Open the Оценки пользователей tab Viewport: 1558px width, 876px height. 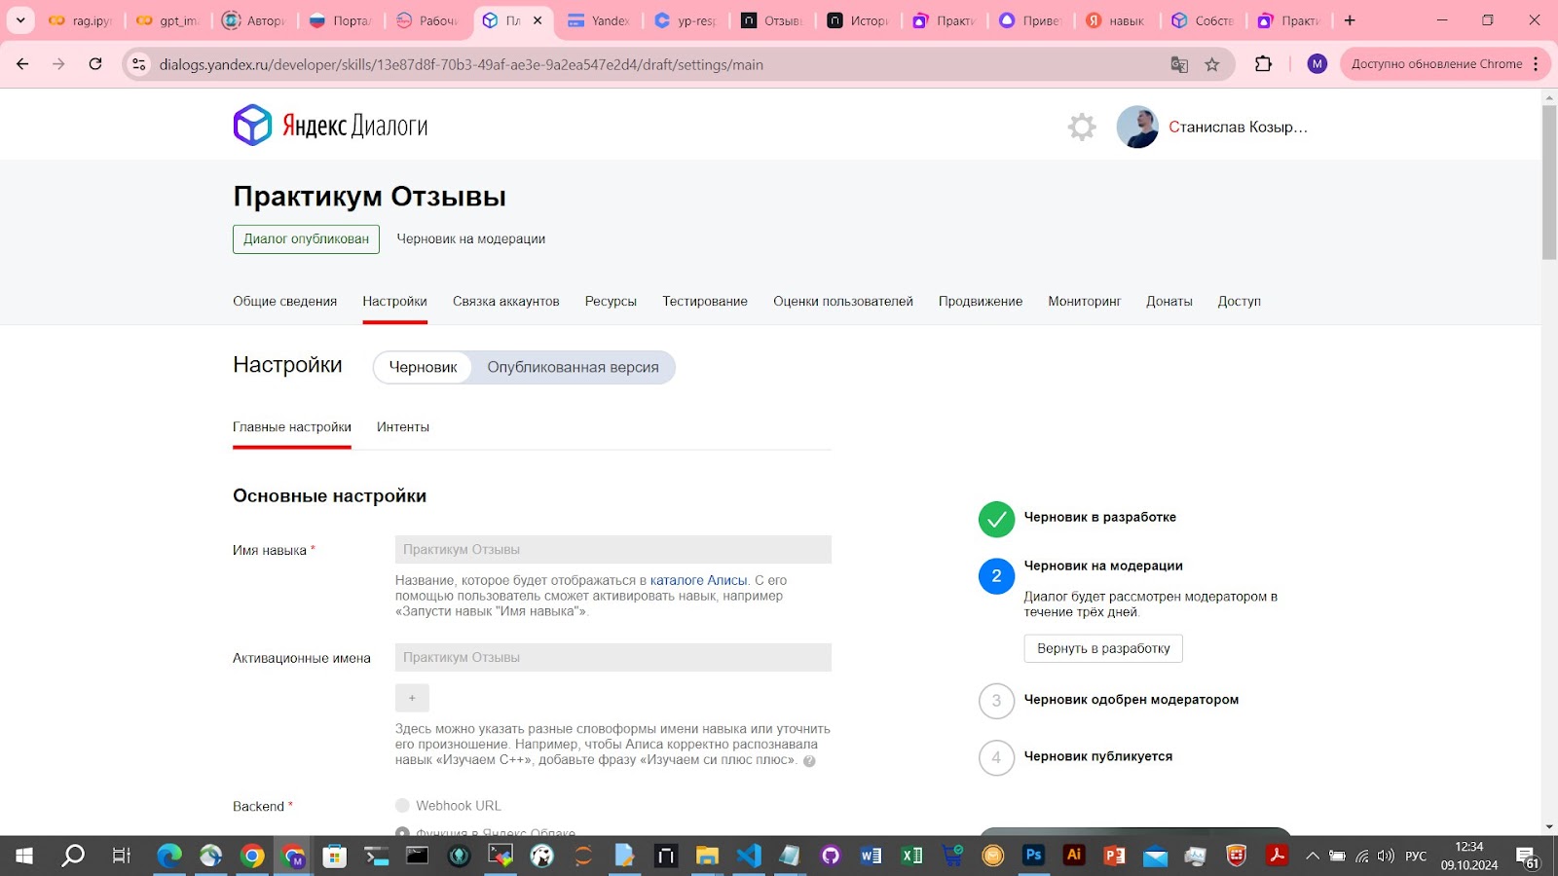coord(843,302)
